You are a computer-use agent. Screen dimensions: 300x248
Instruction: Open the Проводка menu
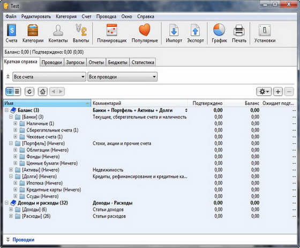pyautogui.click(x=106, y=17)
